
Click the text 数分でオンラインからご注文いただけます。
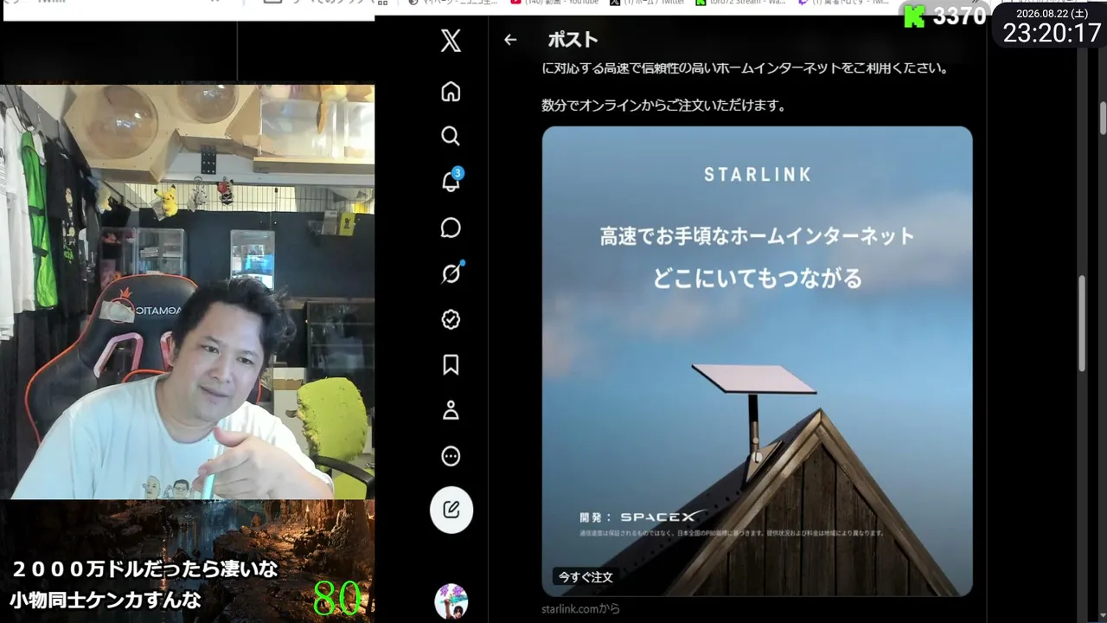pyautogui.click(x=663, y=106)
